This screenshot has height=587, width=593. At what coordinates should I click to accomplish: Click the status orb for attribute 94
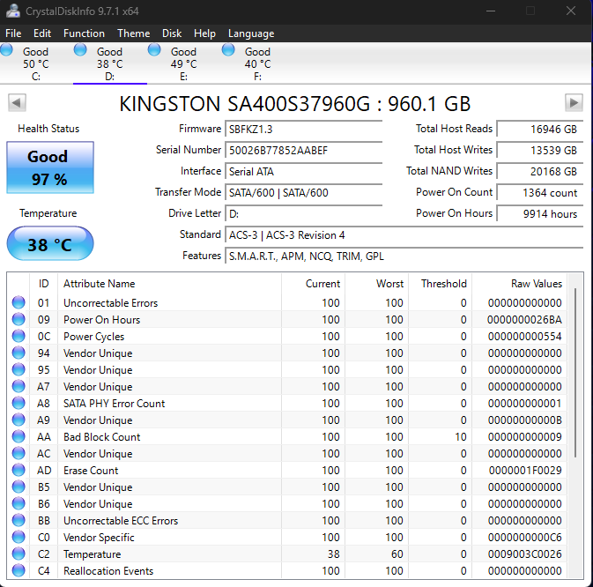[19, 353]
